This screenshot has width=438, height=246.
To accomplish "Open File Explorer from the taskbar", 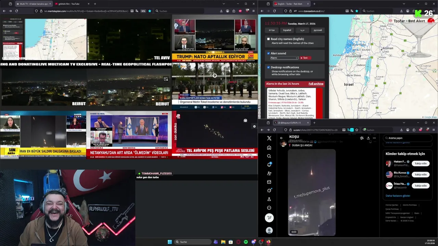I will (223, 242).
